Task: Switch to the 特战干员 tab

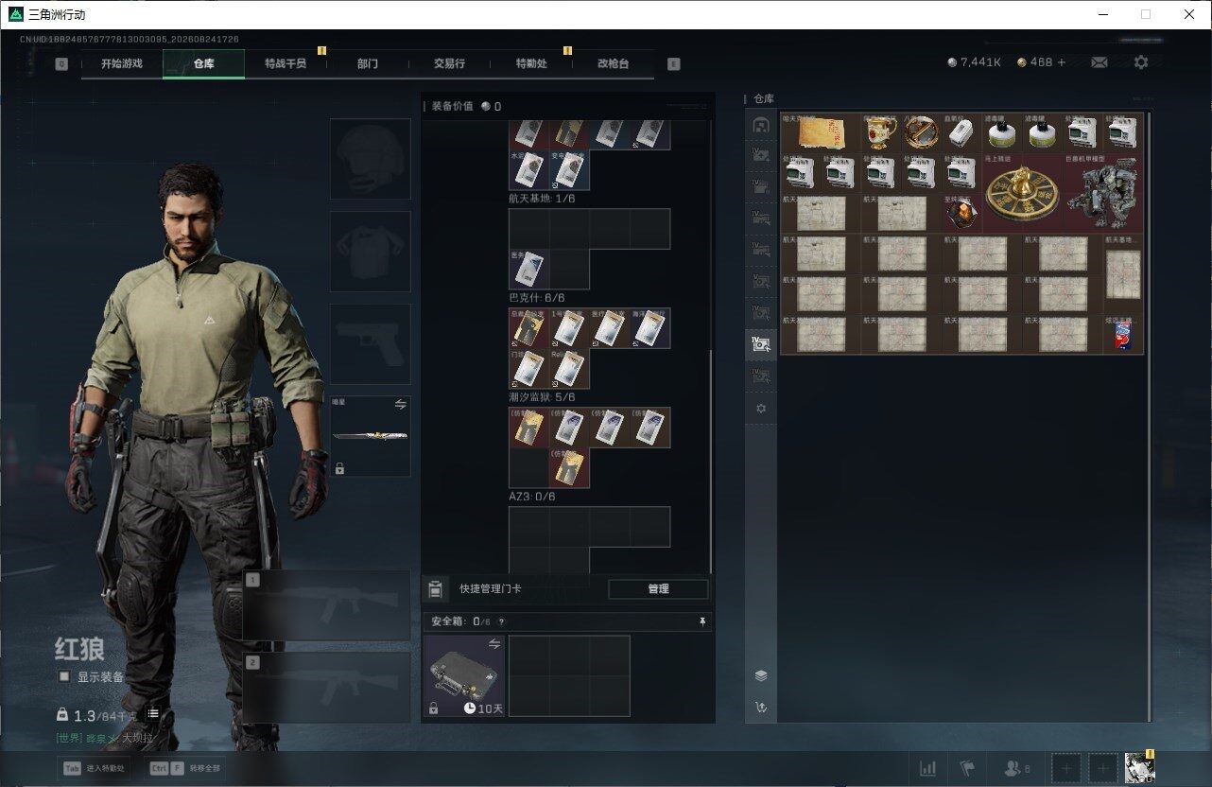Action: pos(286,63)
